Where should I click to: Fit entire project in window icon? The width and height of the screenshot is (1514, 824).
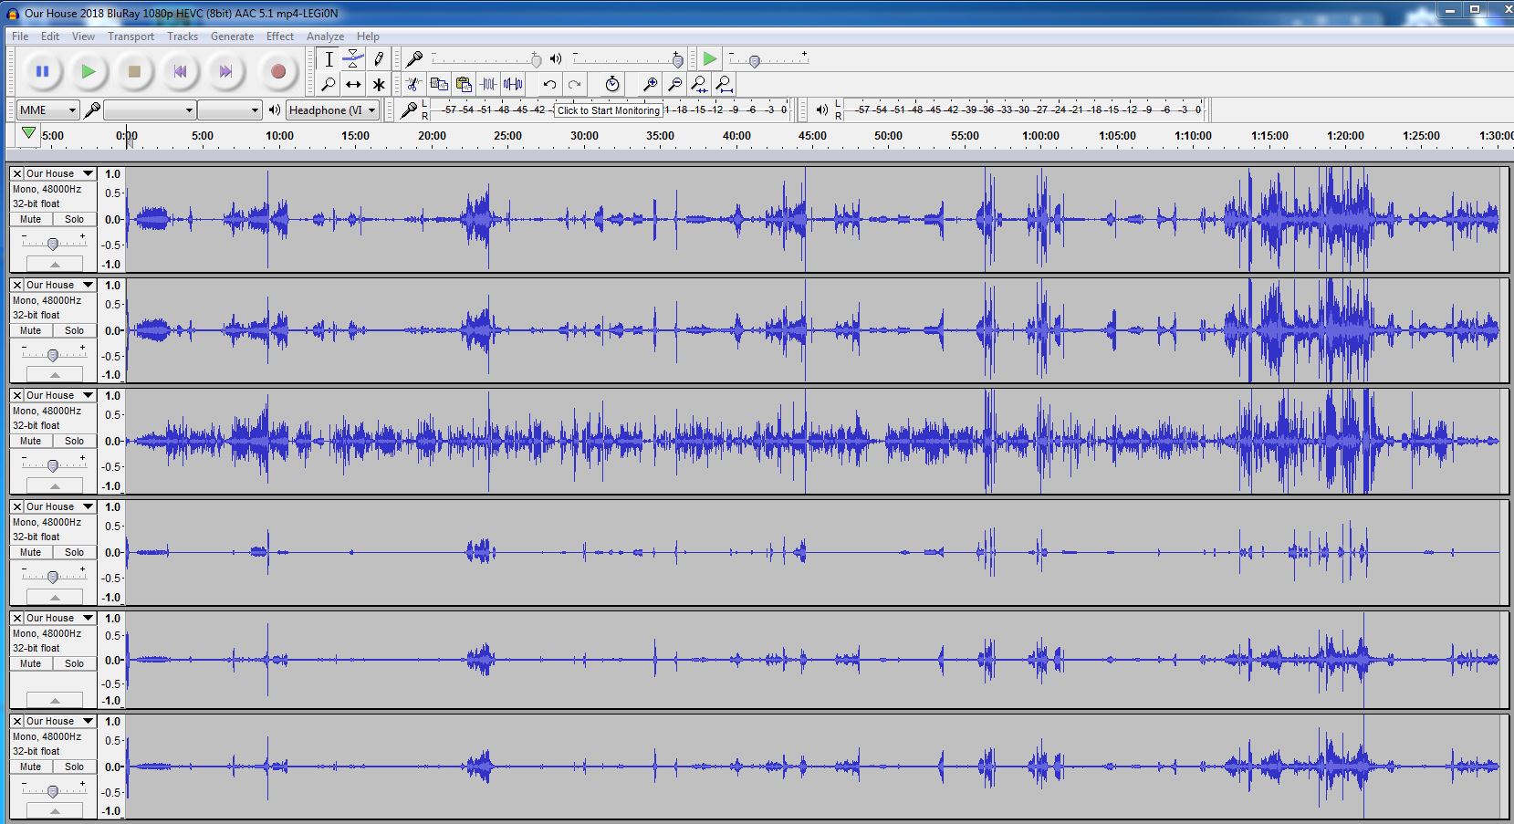[724, 84]
